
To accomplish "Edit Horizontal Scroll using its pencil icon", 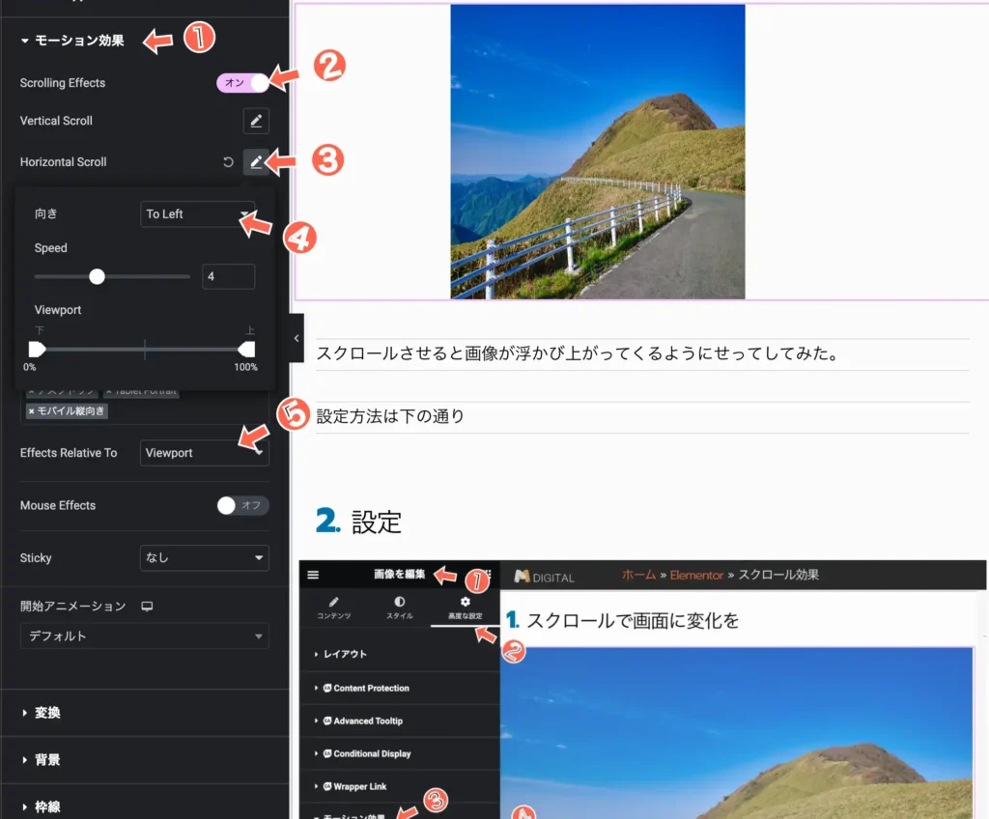I will click(x=256, y=161).
